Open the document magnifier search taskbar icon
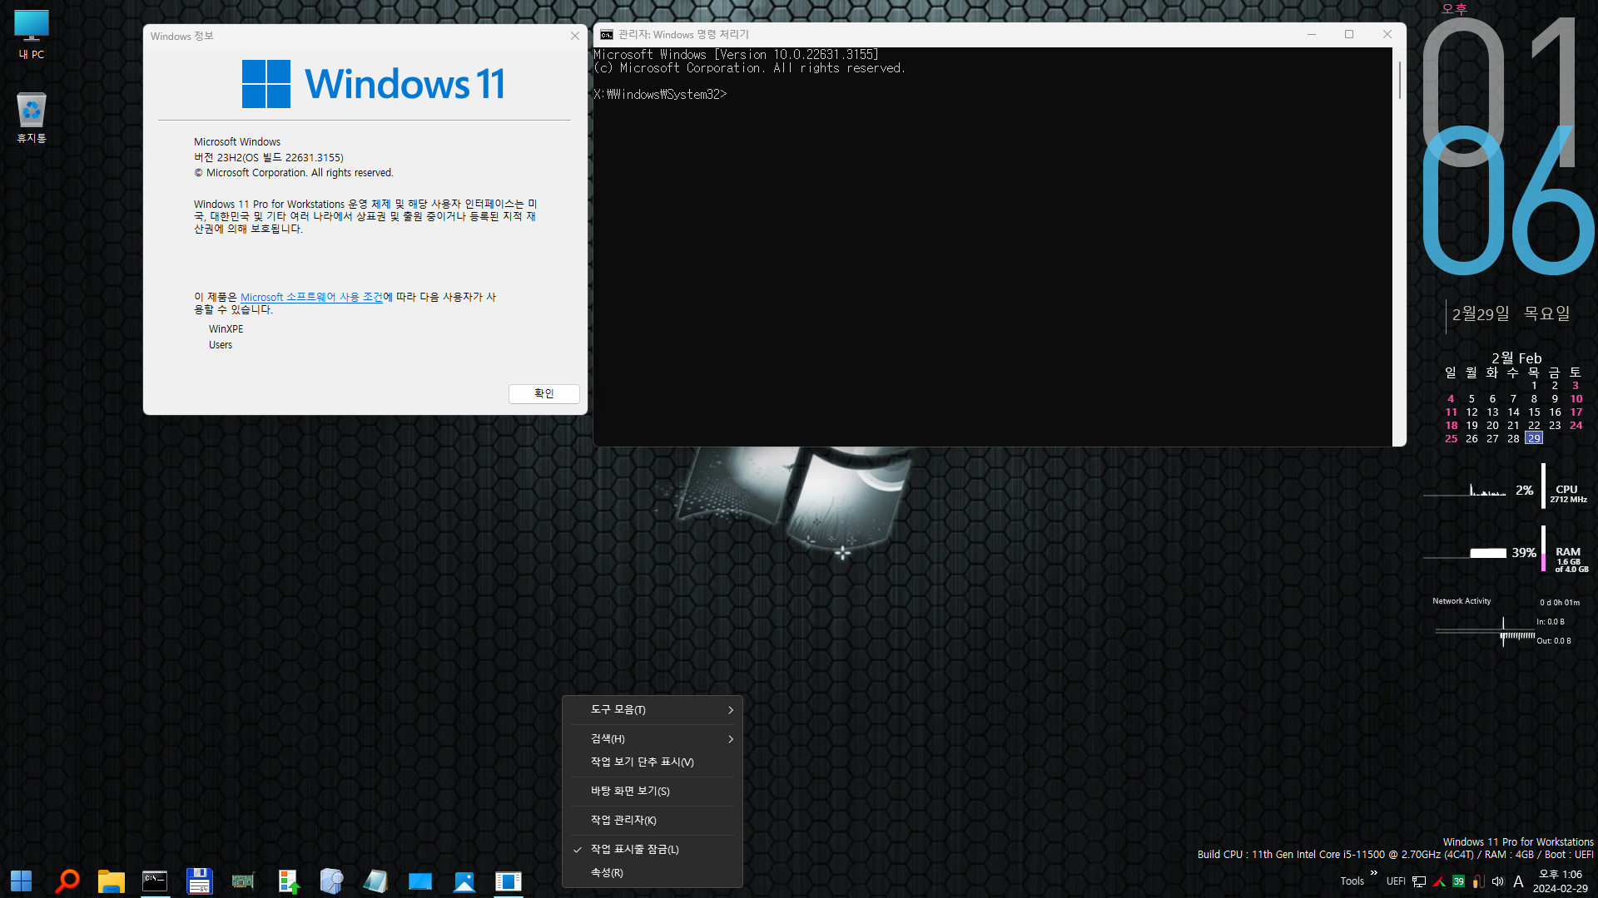 pyautogui.click(x=331, y=881)
